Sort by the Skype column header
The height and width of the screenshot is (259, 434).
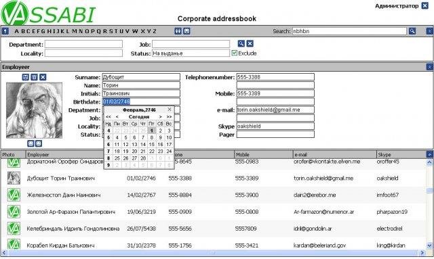[x=384, y=155]
